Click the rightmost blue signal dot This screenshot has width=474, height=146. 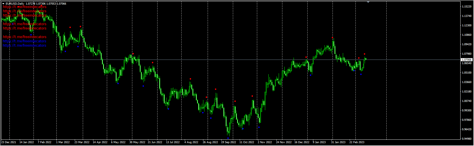[x=361, y=74]
